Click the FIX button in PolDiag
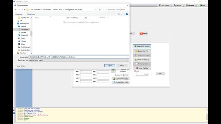221x124 pixels. 160,73
